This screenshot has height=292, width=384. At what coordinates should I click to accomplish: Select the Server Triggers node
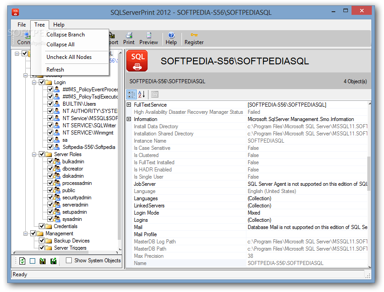click(70, 247)
